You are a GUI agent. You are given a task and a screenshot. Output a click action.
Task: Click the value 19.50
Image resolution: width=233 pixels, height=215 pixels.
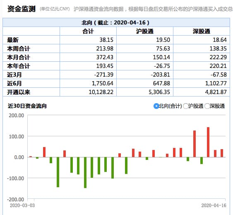pos(163,40)
